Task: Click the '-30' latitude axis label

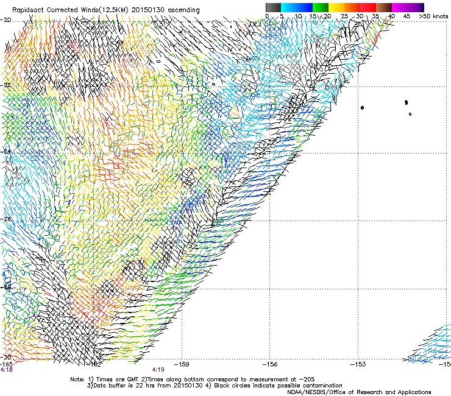Action: tap(5, 357)
